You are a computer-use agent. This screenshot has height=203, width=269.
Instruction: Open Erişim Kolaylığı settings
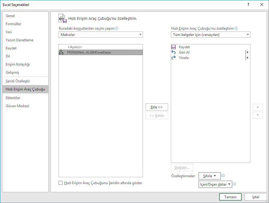26,64
